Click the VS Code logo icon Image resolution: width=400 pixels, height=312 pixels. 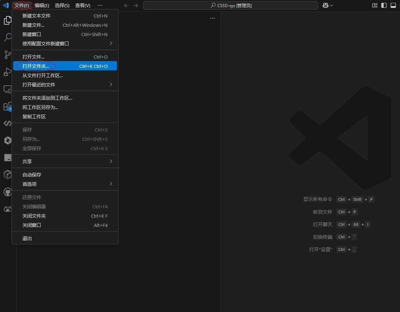[x=6, y=5]
